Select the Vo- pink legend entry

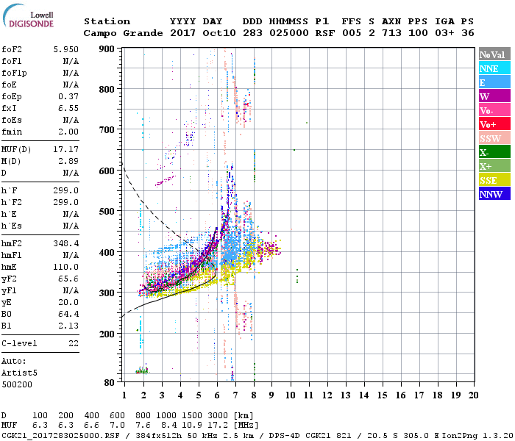[494, 110]
